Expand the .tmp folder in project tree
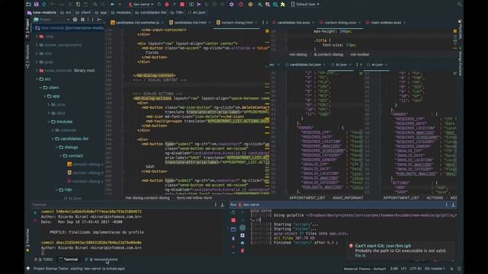Screen dimensions: 488x274 click(37, 37)
